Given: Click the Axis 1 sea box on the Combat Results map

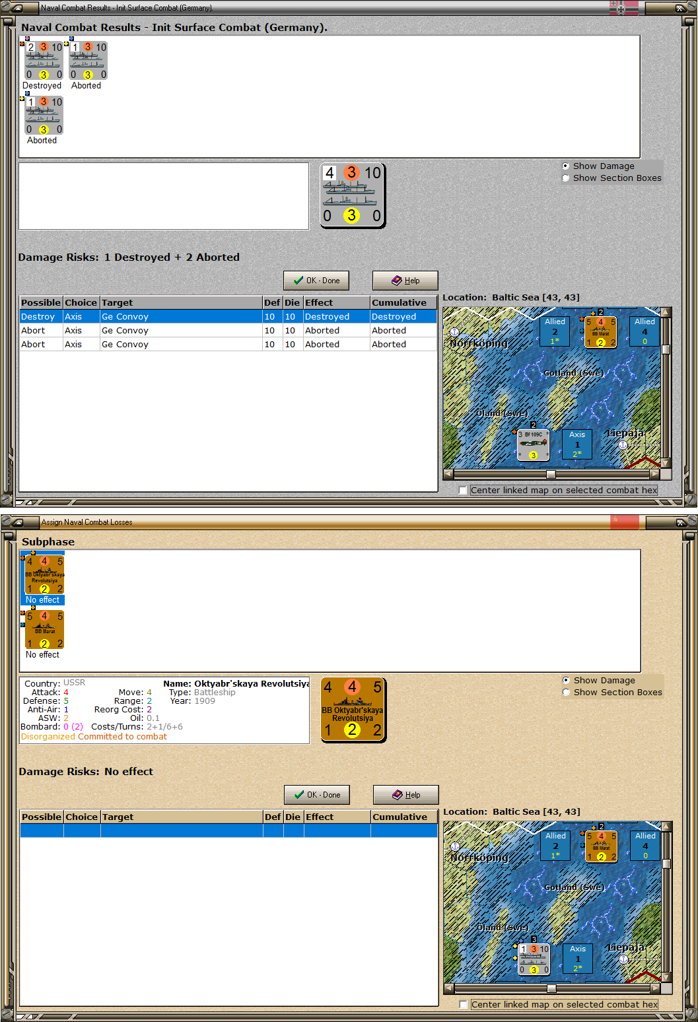Looking at the screenshot, I should point(577,444).
